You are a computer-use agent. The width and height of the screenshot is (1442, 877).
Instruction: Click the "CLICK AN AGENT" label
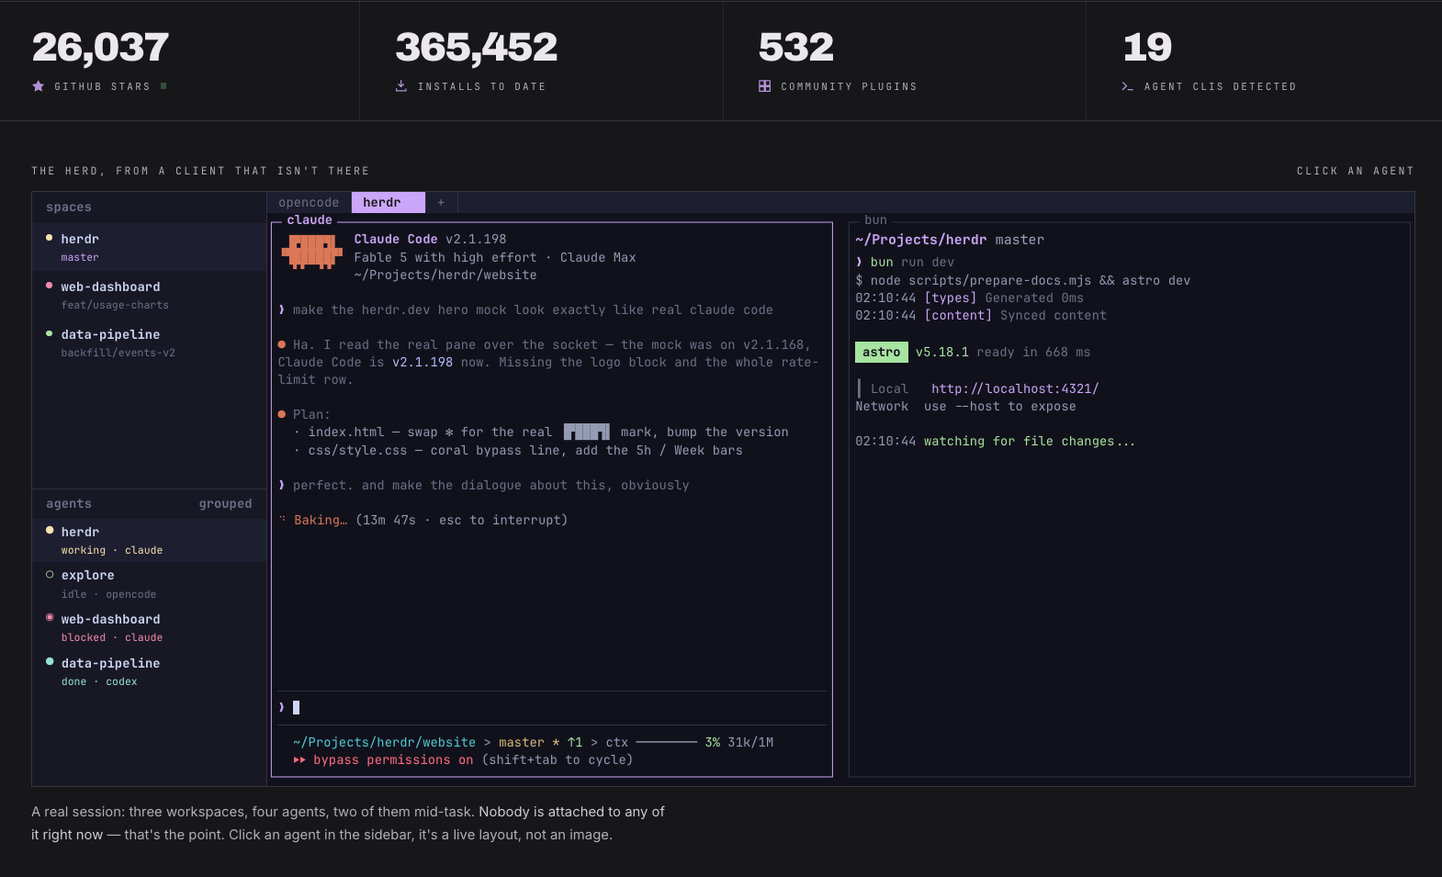pos(1356,171)
